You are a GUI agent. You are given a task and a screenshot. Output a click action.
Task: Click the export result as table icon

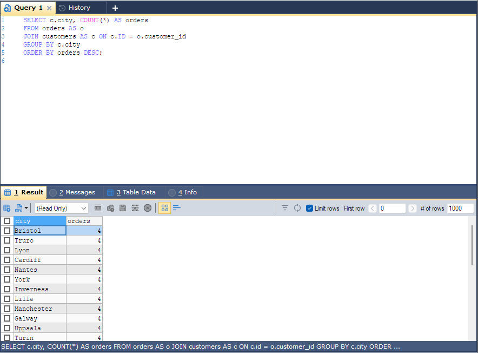[x=6, y=208]
